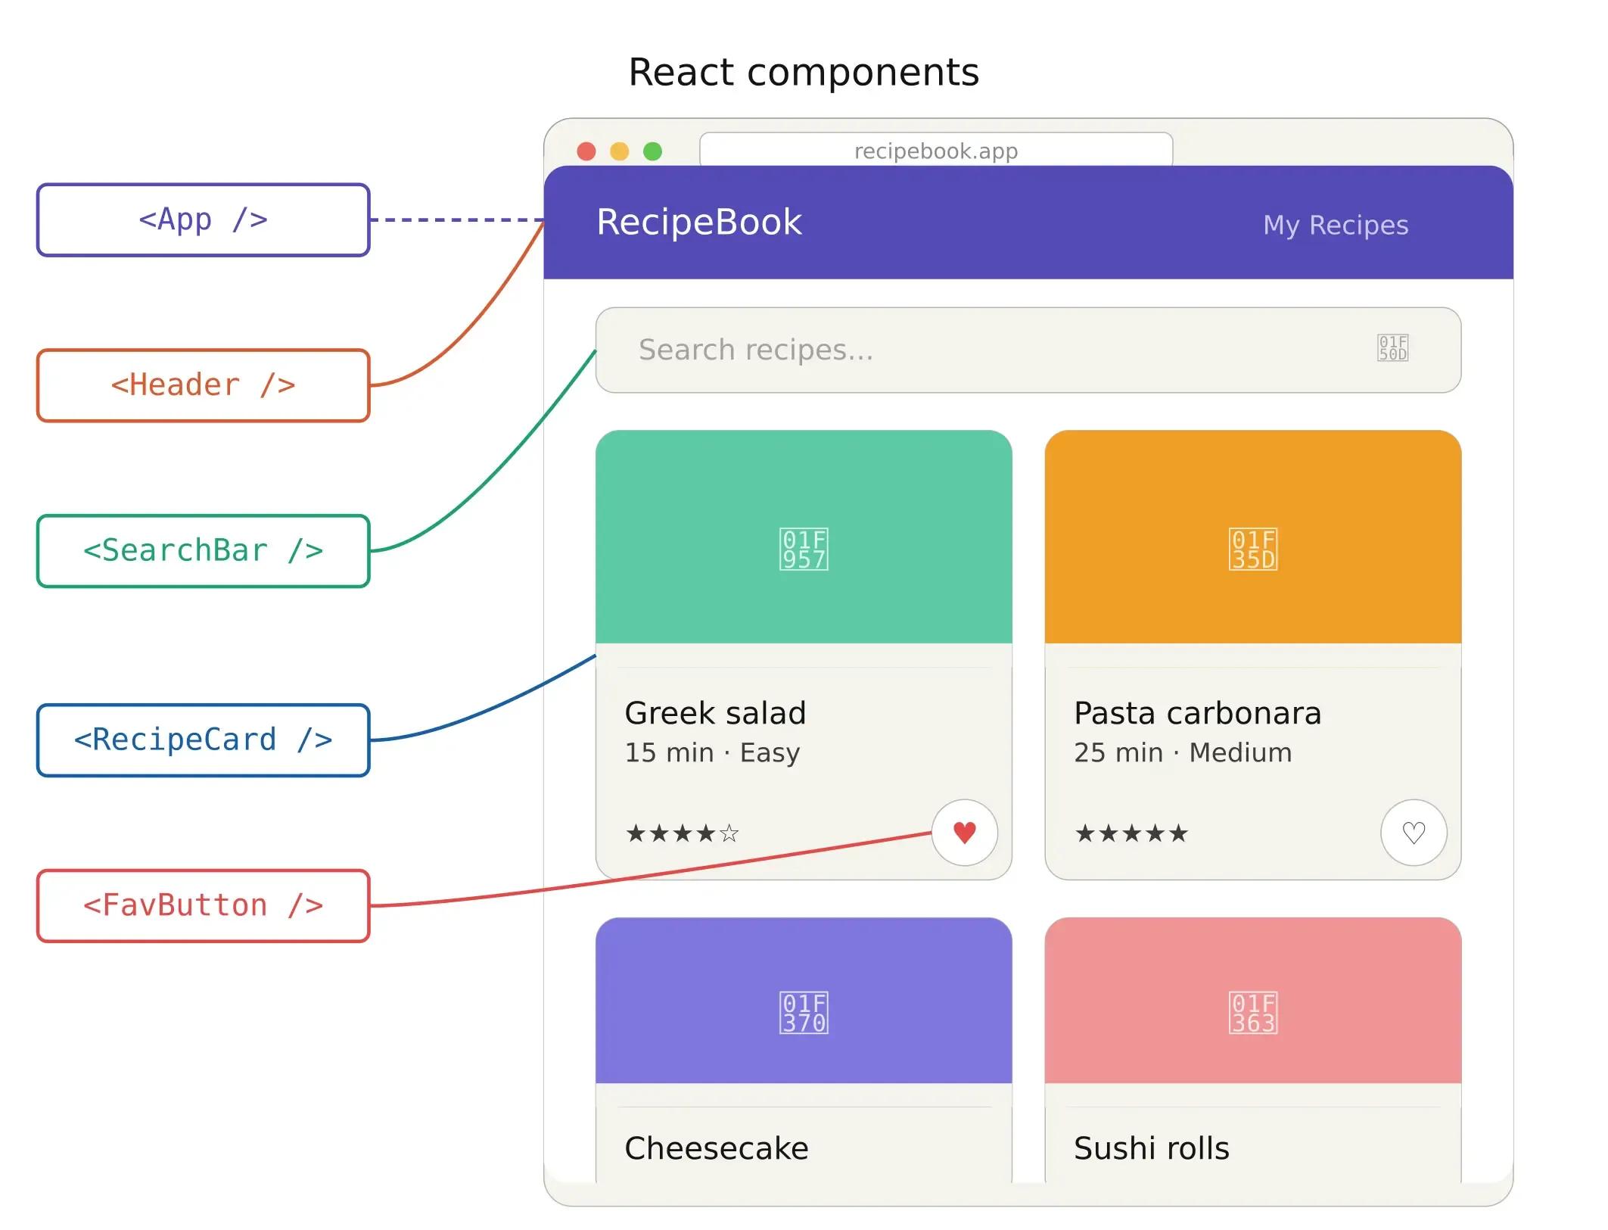Viewport: 1608px width, 1230px height.
Task: Click the My Recipes link in header
Action: tap(1336, 226)
